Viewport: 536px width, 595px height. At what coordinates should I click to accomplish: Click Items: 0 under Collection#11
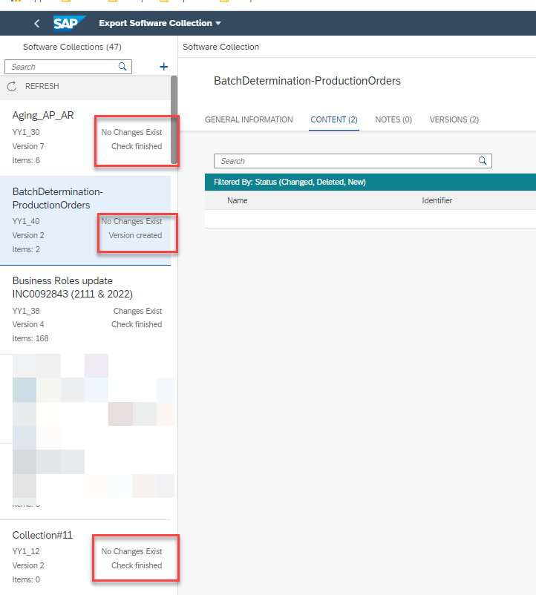[x=26, y=579]
